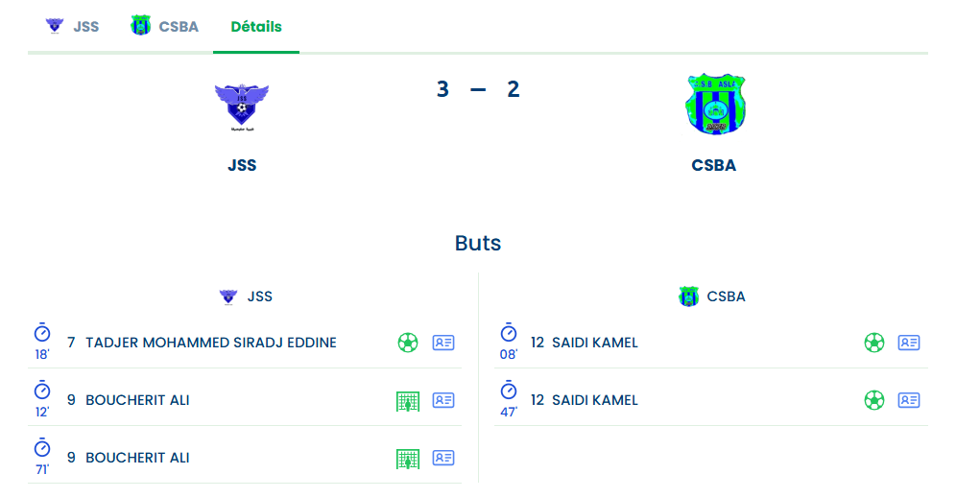Click the CSBA team name under crest
The height and width of the screenshot is (498, 956).
[x=714, y=165]
